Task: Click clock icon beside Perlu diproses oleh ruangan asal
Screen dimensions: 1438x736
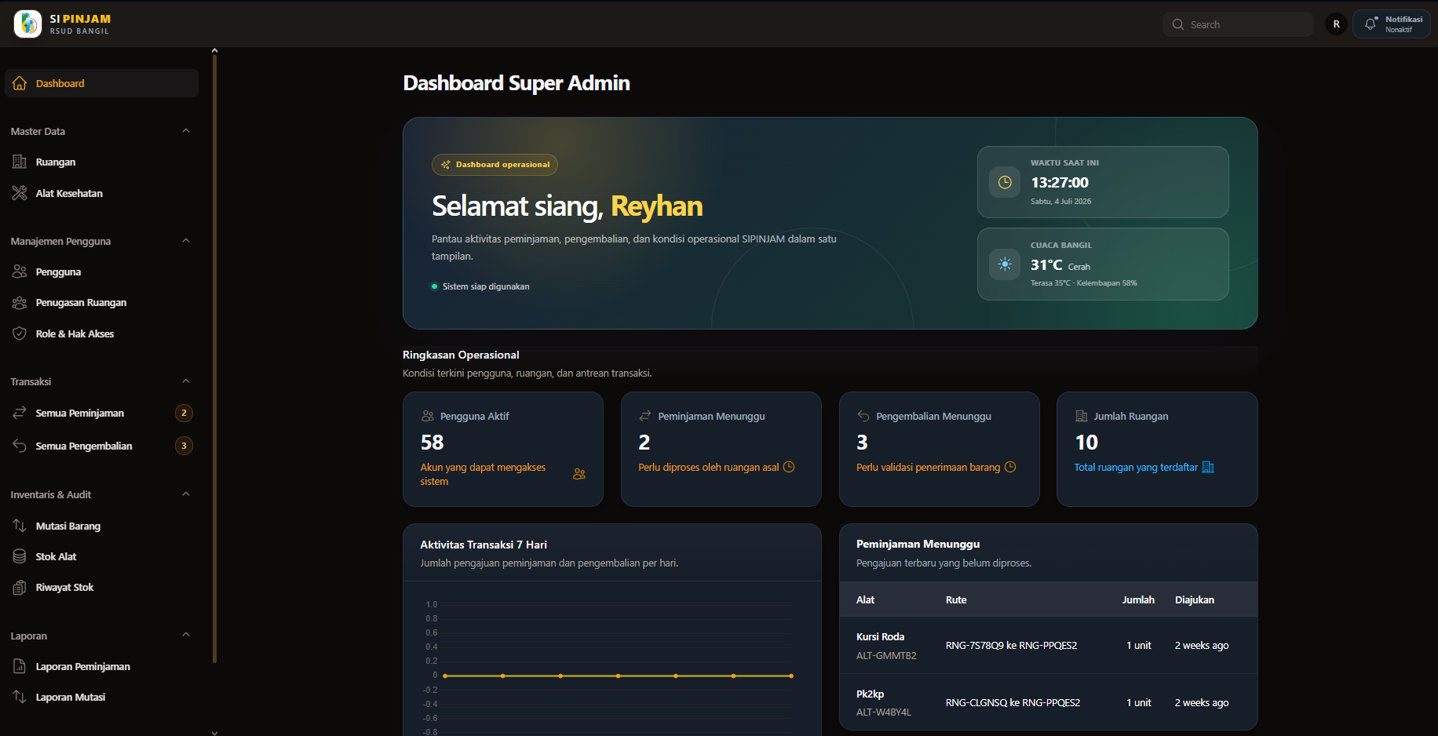Action: click(x=789, y=467)
